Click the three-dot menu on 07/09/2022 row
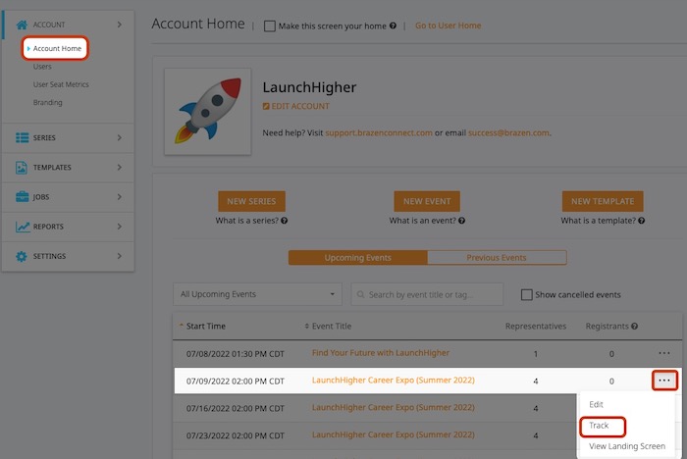 (664, 381)
